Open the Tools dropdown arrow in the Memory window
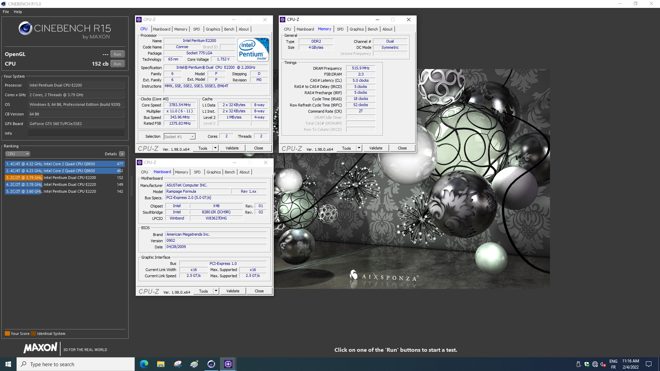The width and height of the screenshot is (660, 371). pyautogui.click(x=359, y=148)
